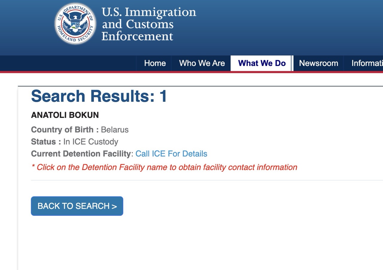Click the Search Results: 1 heading
Viewport: 383px width, 270px height.
pos(99,96)
